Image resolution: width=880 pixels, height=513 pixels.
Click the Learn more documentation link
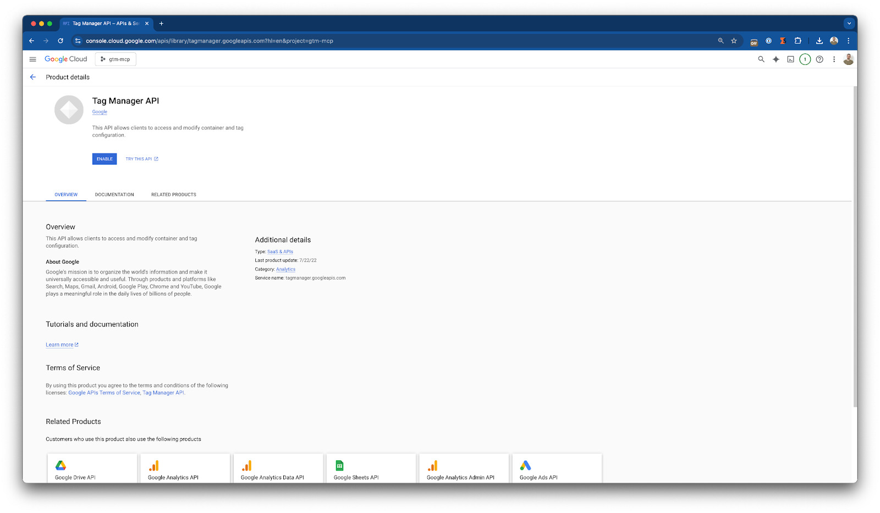(x=62, y=345)
